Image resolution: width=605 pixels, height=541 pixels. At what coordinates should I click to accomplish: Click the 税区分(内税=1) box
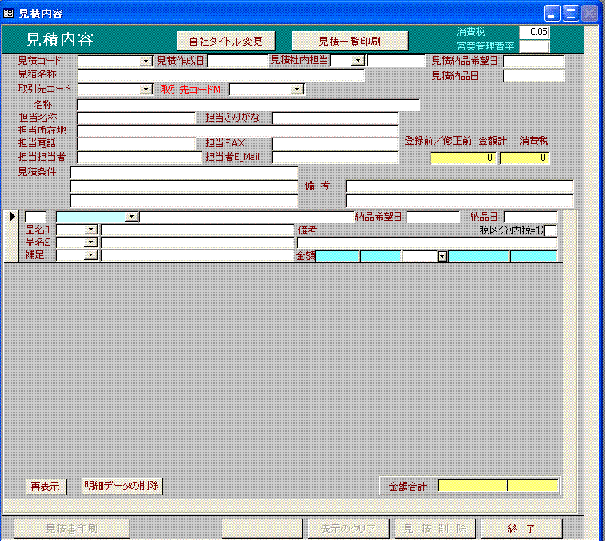[x=551, y=230]
